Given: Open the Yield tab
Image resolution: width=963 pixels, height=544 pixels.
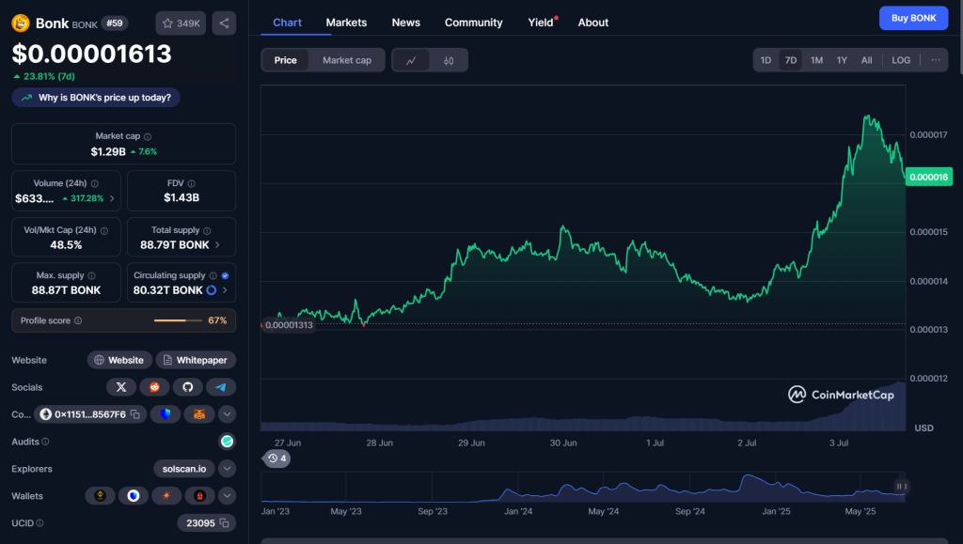Looking at the screenshot, I should [x=541, y=23].
